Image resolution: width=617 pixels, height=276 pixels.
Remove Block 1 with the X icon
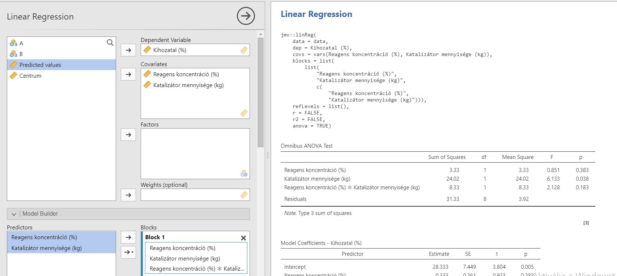(243, 238)
